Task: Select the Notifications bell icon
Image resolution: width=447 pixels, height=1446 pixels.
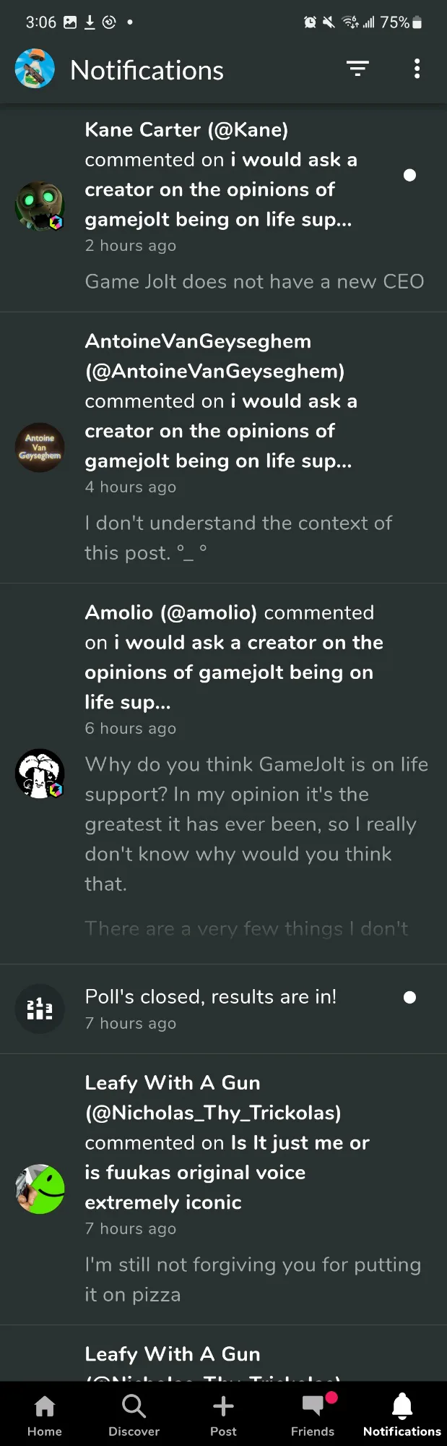Action: click(402, 1415)
